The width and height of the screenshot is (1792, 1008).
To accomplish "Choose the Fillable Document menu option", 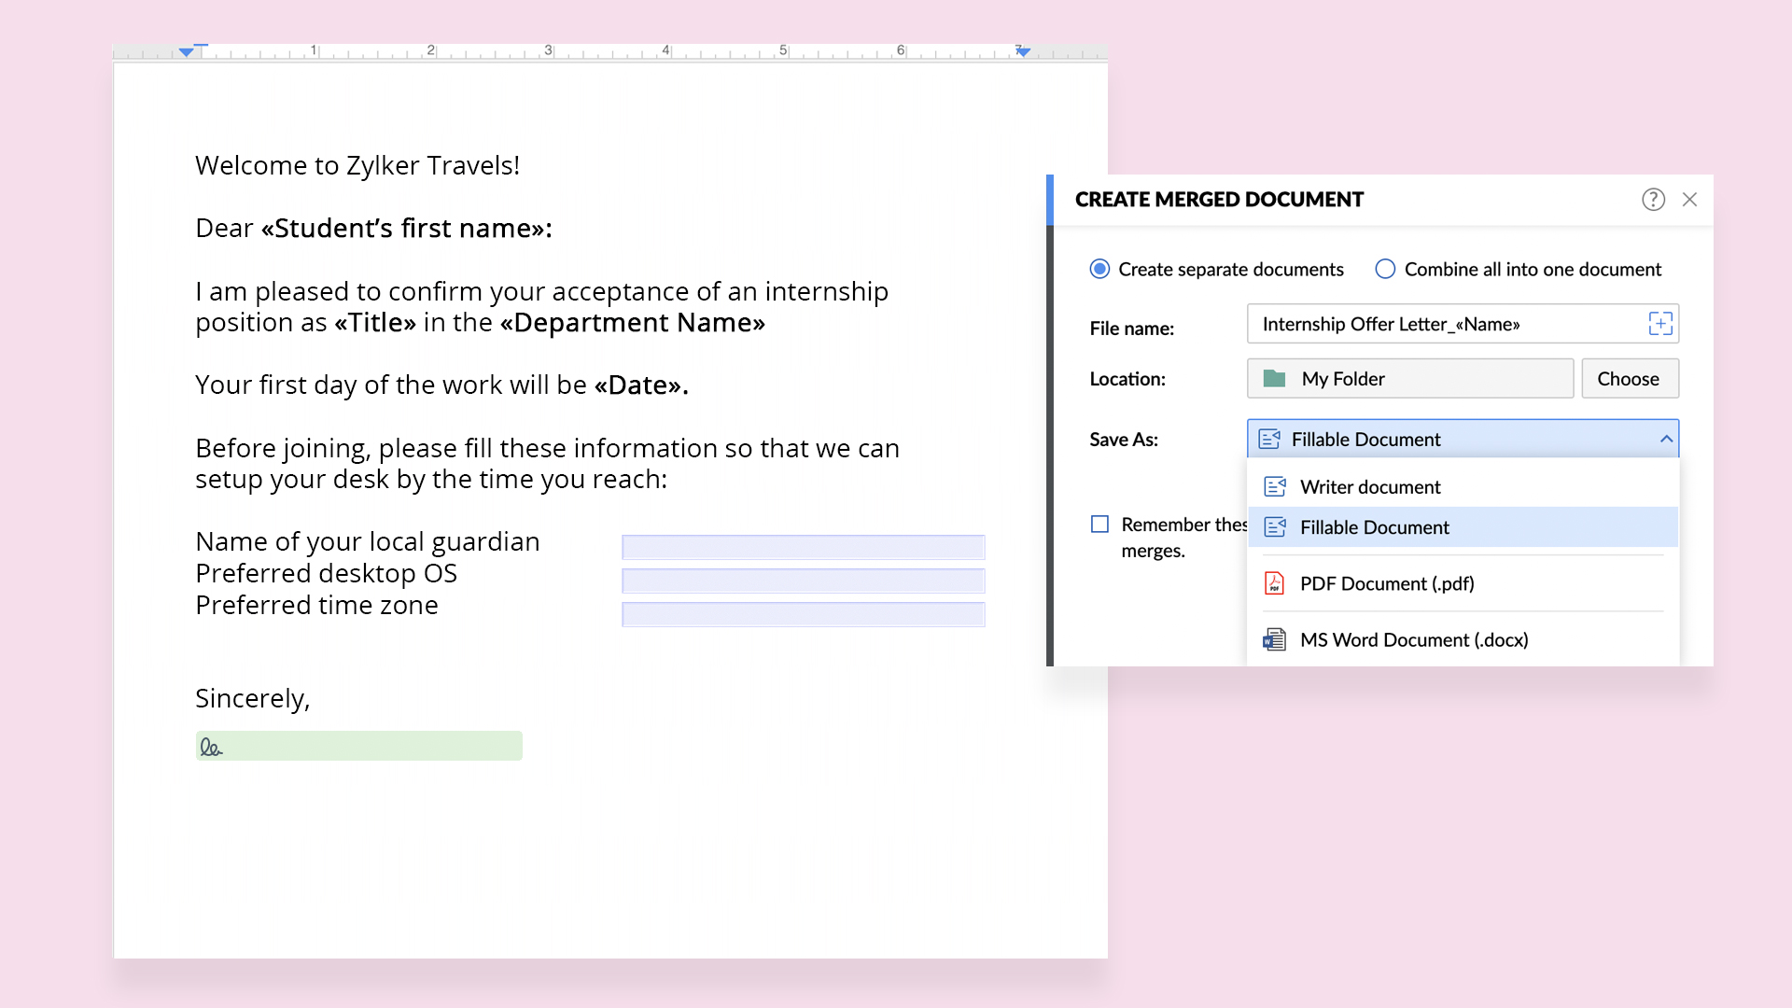I will click(x=1374, y=527).
